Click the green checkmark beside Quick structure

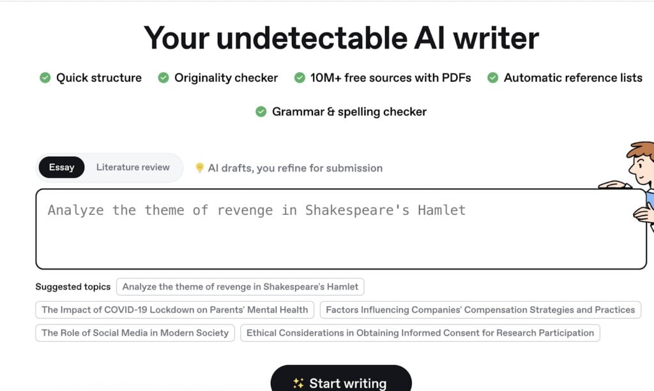click(x=45, y=77)
